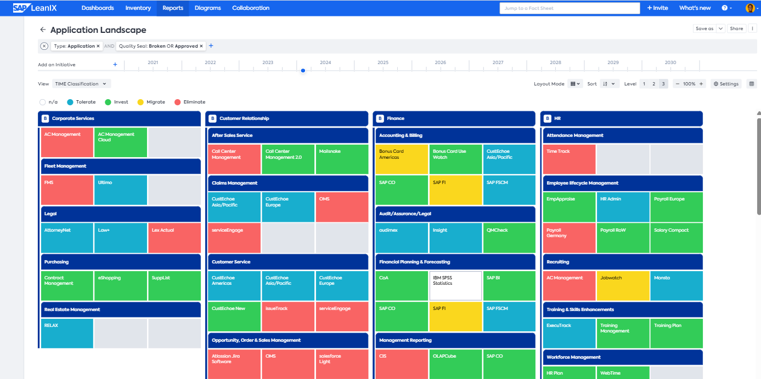Open the IBM SPSS Statistics tile
761x379 pixels.
455,285
